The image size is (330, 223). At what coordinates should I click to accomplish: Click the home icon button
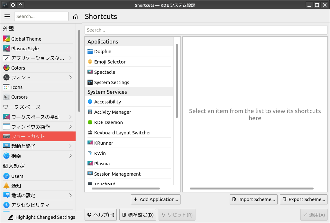76,16
